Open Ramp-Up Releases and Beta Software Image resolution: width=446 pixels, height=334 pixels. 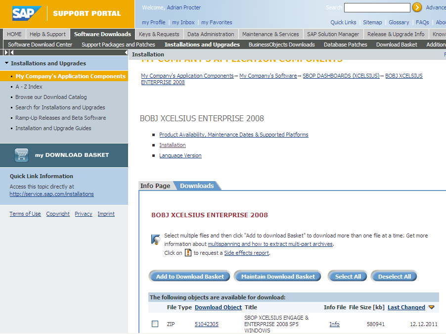pyautogui.click(x=61, y=118)
